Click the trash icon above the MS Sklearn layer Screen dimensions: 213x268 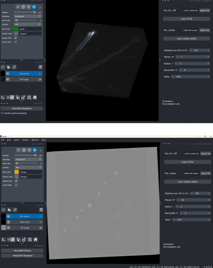pyautogui.click(x=41, y=210)
